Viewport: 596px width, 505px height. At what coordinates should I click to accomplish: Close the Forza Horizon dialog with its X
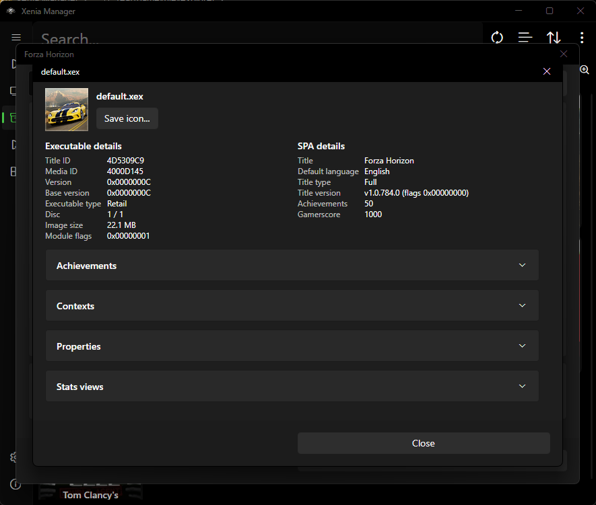click(564, 54)
